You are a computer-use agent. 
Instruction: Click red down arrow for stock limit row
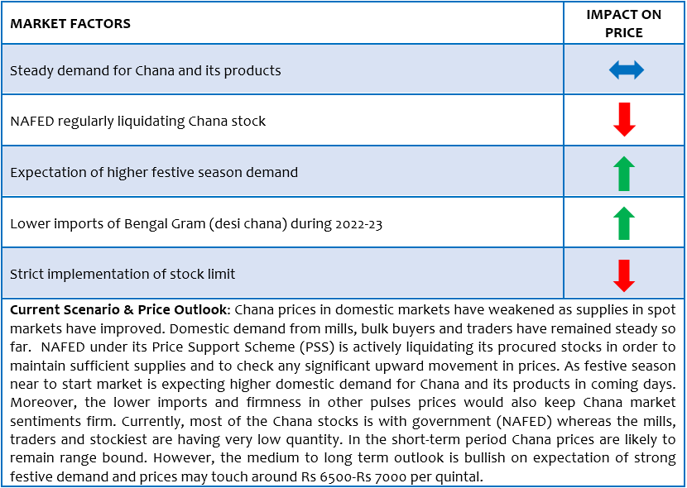(624, 275)
